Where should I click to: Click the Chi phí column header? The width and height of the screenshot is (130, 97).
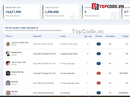[x=125, y=36]
